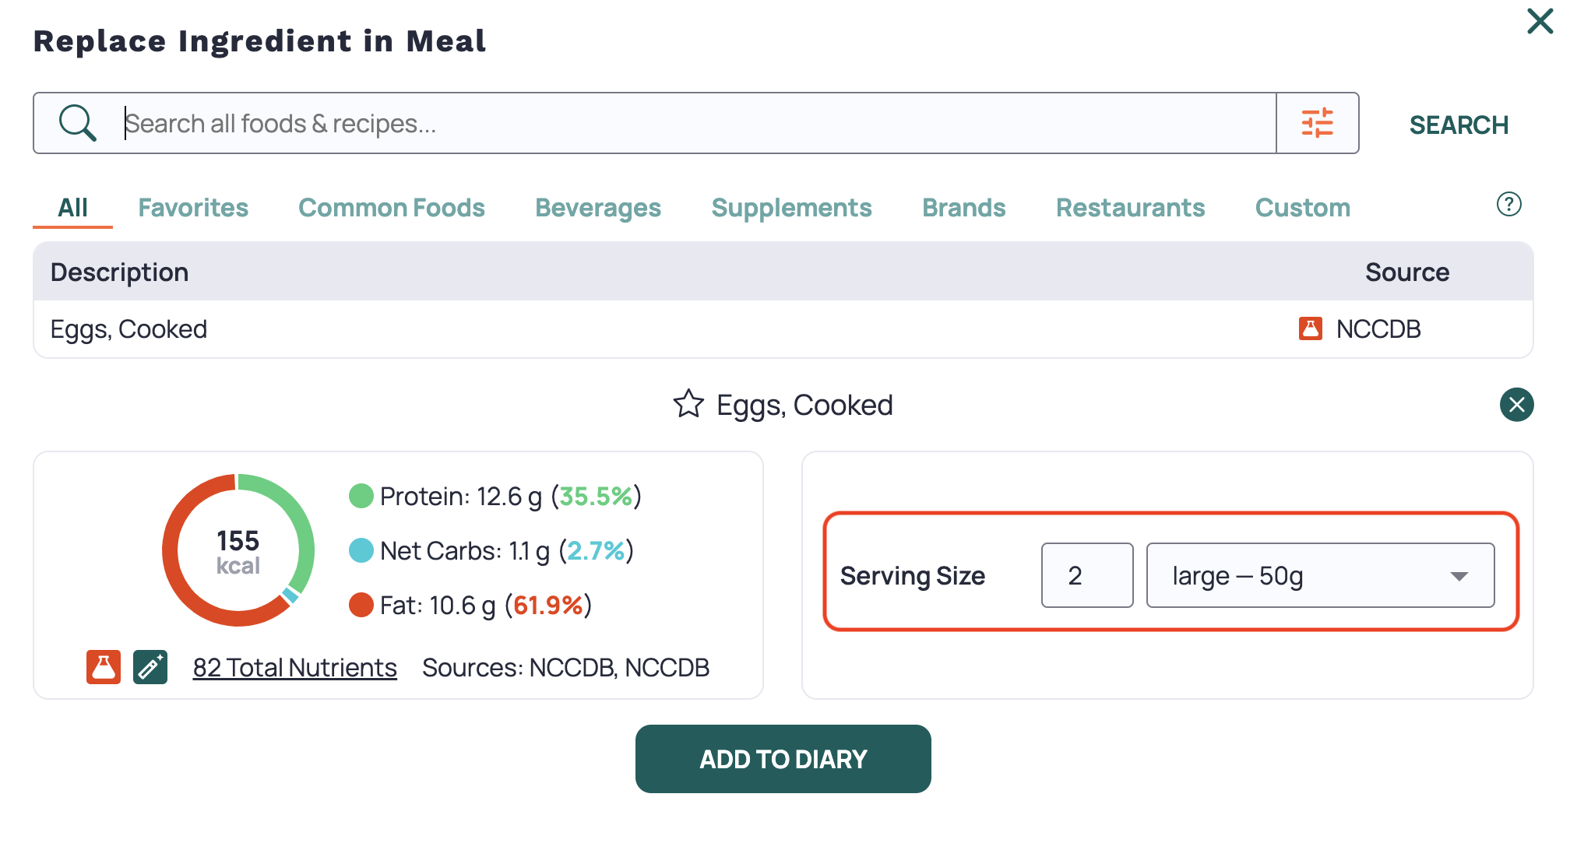The image size is (1570, 864).
Task: Switch to the Favorites tab
Action: 193,208
